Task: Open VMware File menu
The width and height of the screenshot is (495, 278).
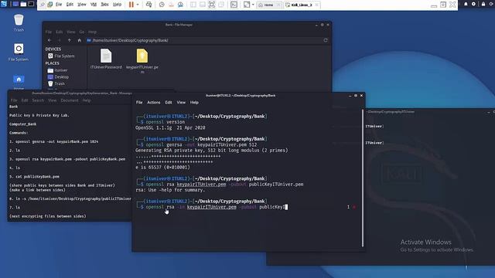Action: [x=59, y=5]
